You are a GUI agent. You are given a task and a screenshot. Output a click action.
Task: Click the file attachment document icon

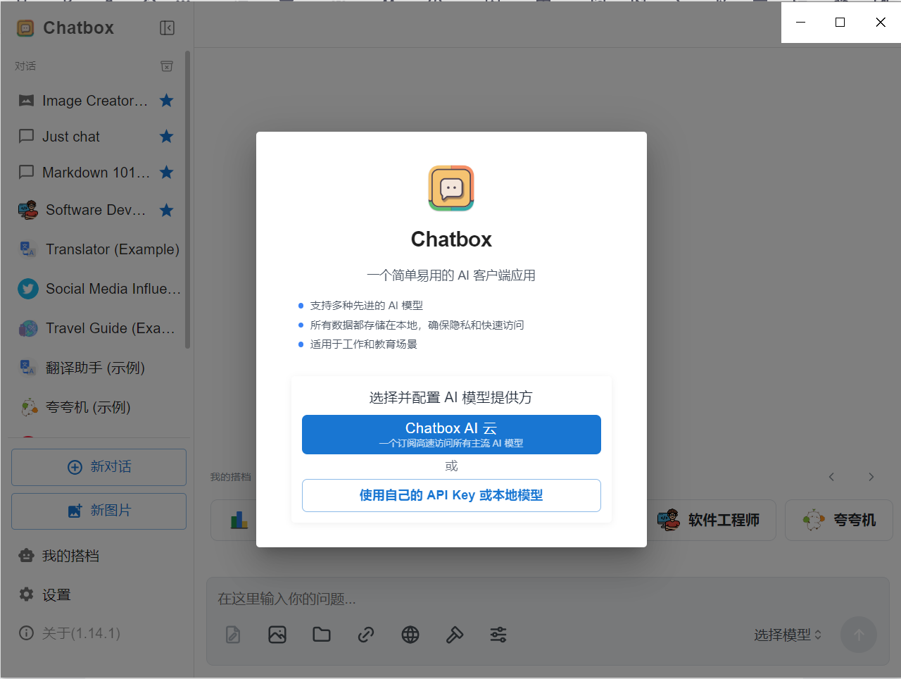(233, 635)
